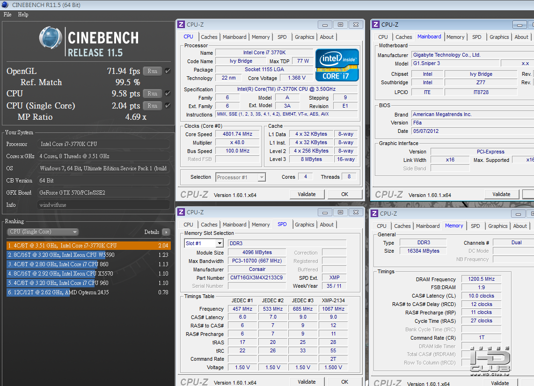
Task: Run the OpenGL benchmark
Action: (152, 71)
